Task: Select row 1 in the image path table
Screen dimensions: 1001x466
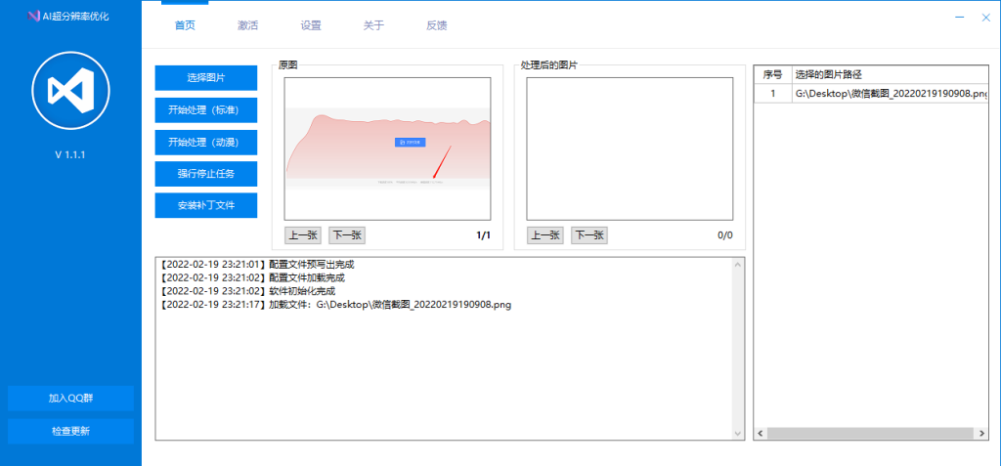Action: (x=871, y=93)
